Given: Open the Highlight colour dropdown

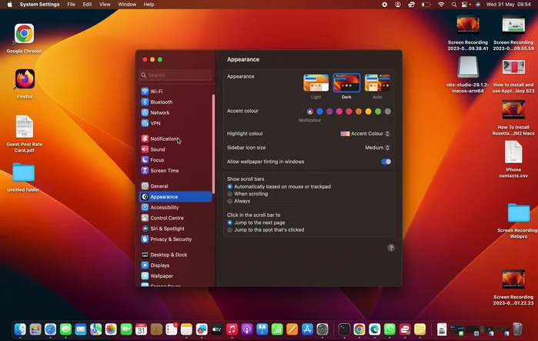Looking at the screenshot, I should 366,134.
